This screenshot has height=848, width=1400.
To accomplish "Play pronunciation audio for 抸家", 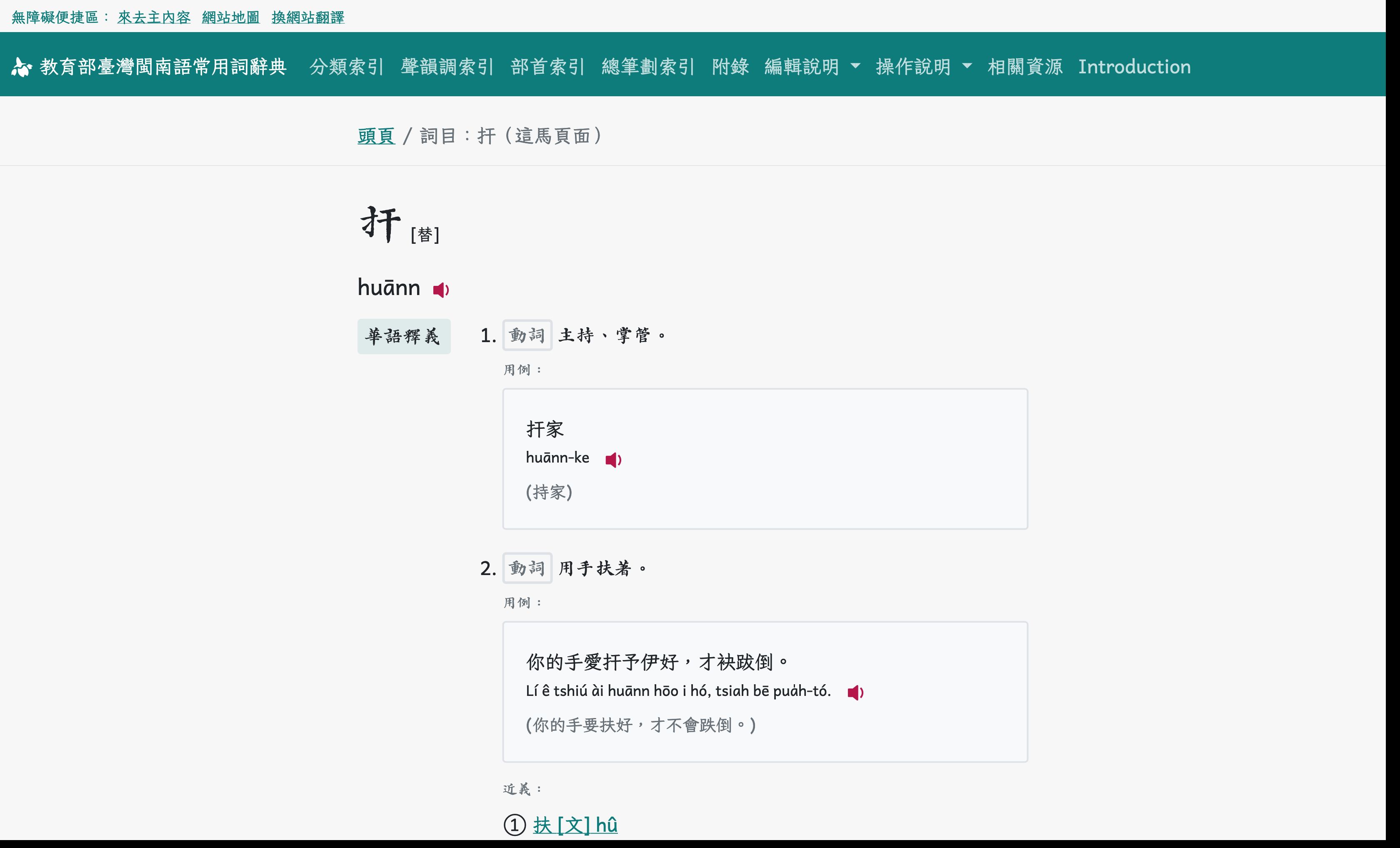I will coord(613,458).
